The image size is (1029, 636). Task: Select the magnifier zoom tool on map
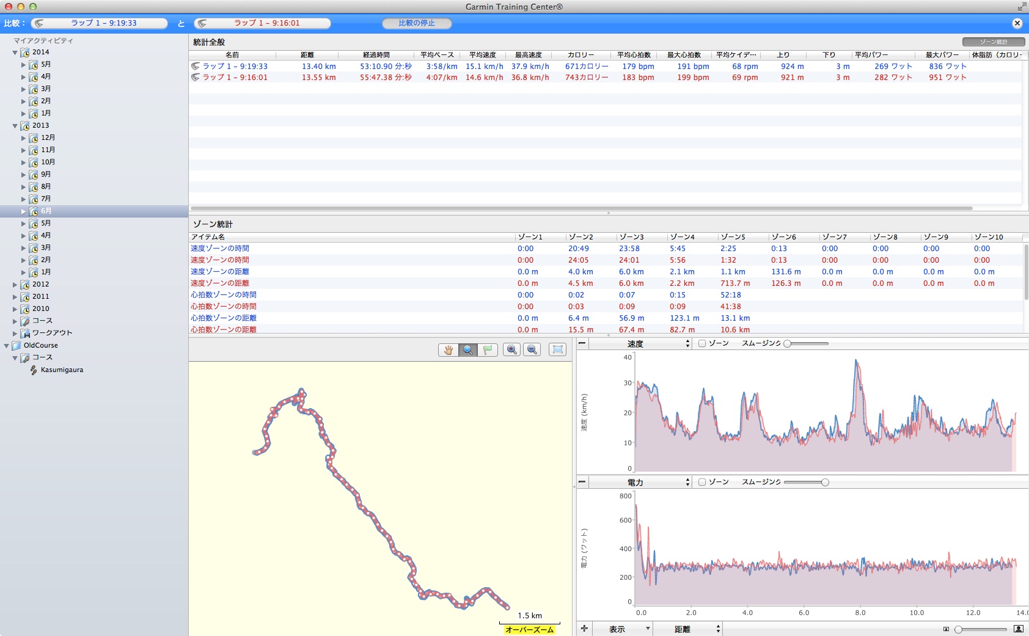[x=468, y=349]
